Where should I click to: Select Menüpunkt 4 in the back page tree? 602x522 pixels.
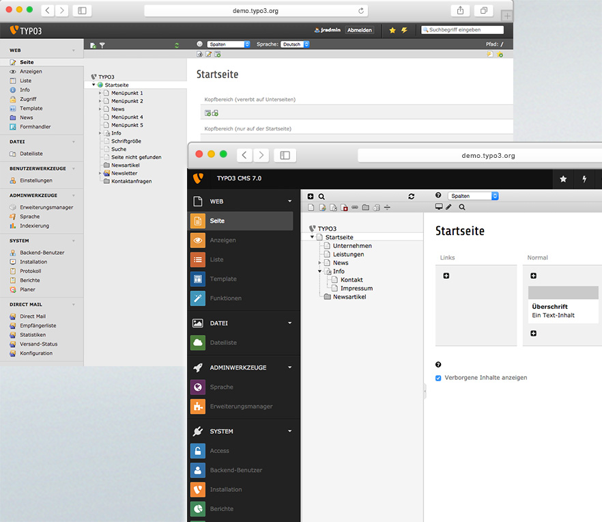point(127,117)
